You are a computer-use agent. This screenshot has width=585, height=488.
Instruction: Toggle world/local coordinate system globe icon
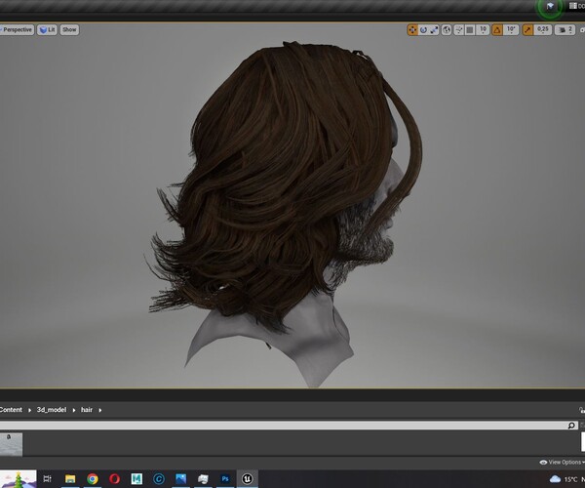(x=447, y=30)
